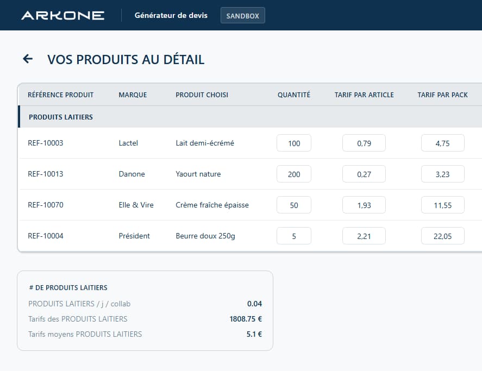Select the 2,21 tarif par article field
Image resolution: width=482 pixels, height=371 pixels.
(364, 236)
